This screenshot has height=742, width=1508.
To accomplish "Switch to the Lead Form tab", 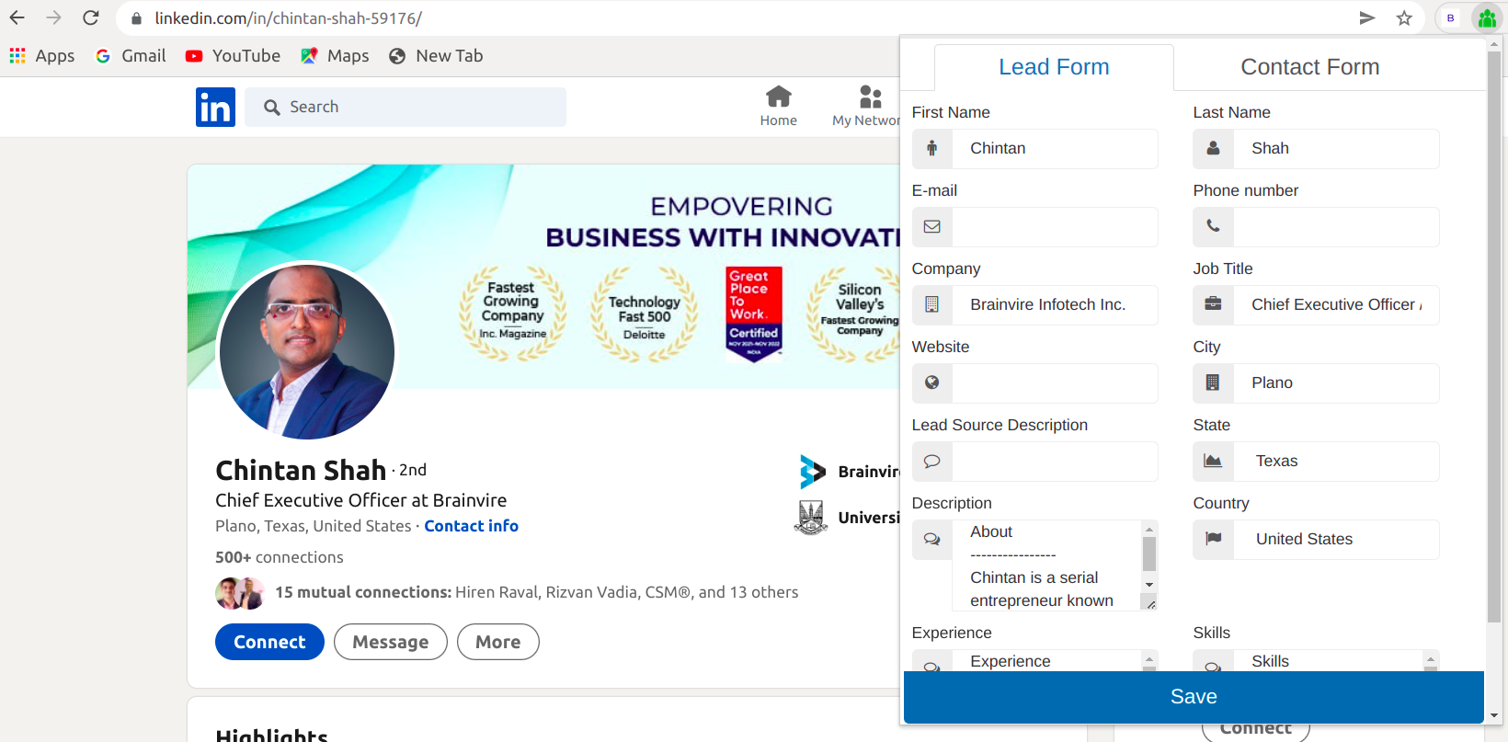I will 1054,67.
